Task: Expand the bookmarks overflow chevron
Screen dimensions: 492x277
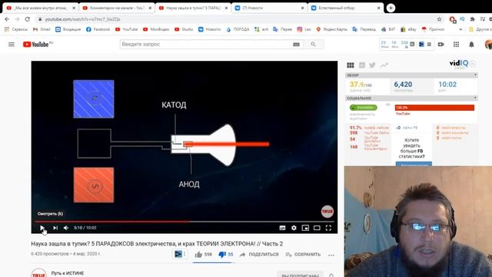Action: pyautogui.click(x=460, y=29)
